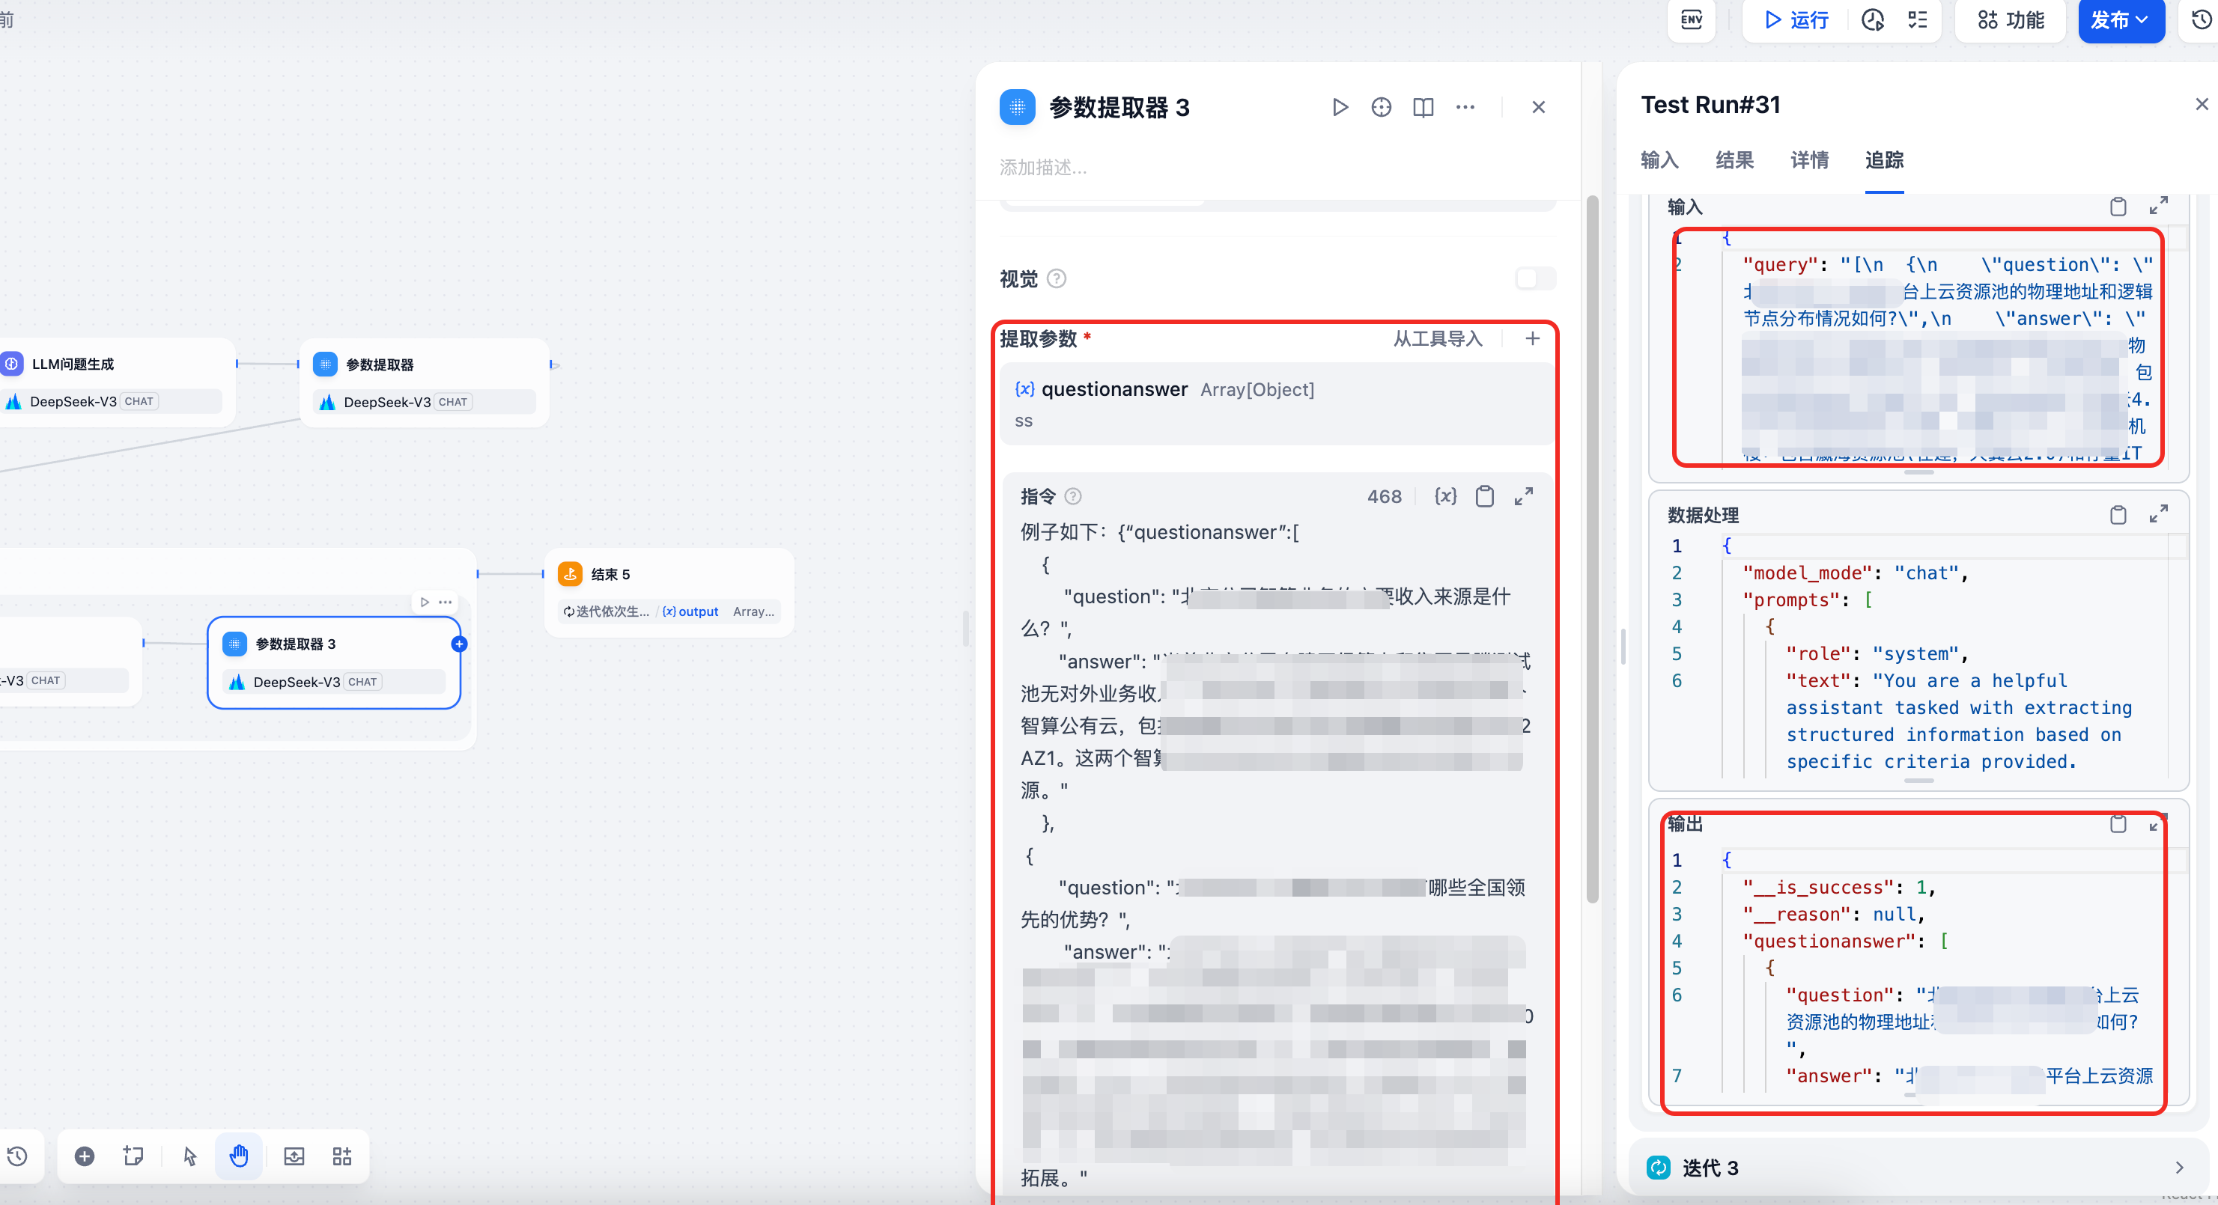Copy the 数据处理 section JSON

click(x=2118, y=515)
